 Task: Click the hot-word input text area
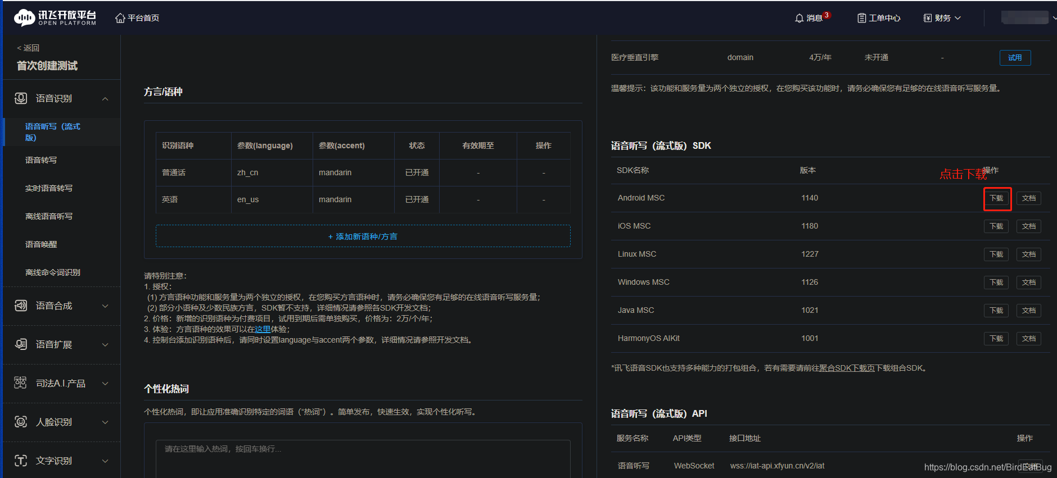[x=363, y=459]
